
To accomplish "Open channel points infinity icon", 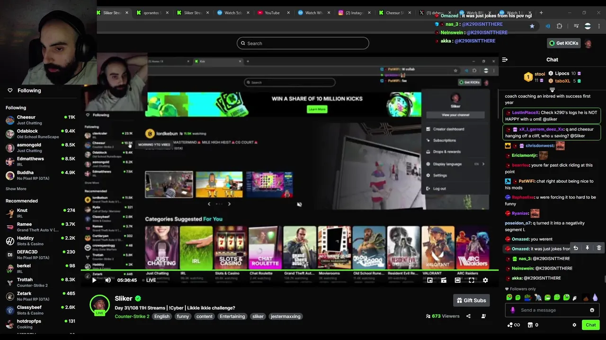I will click(513, 325).
